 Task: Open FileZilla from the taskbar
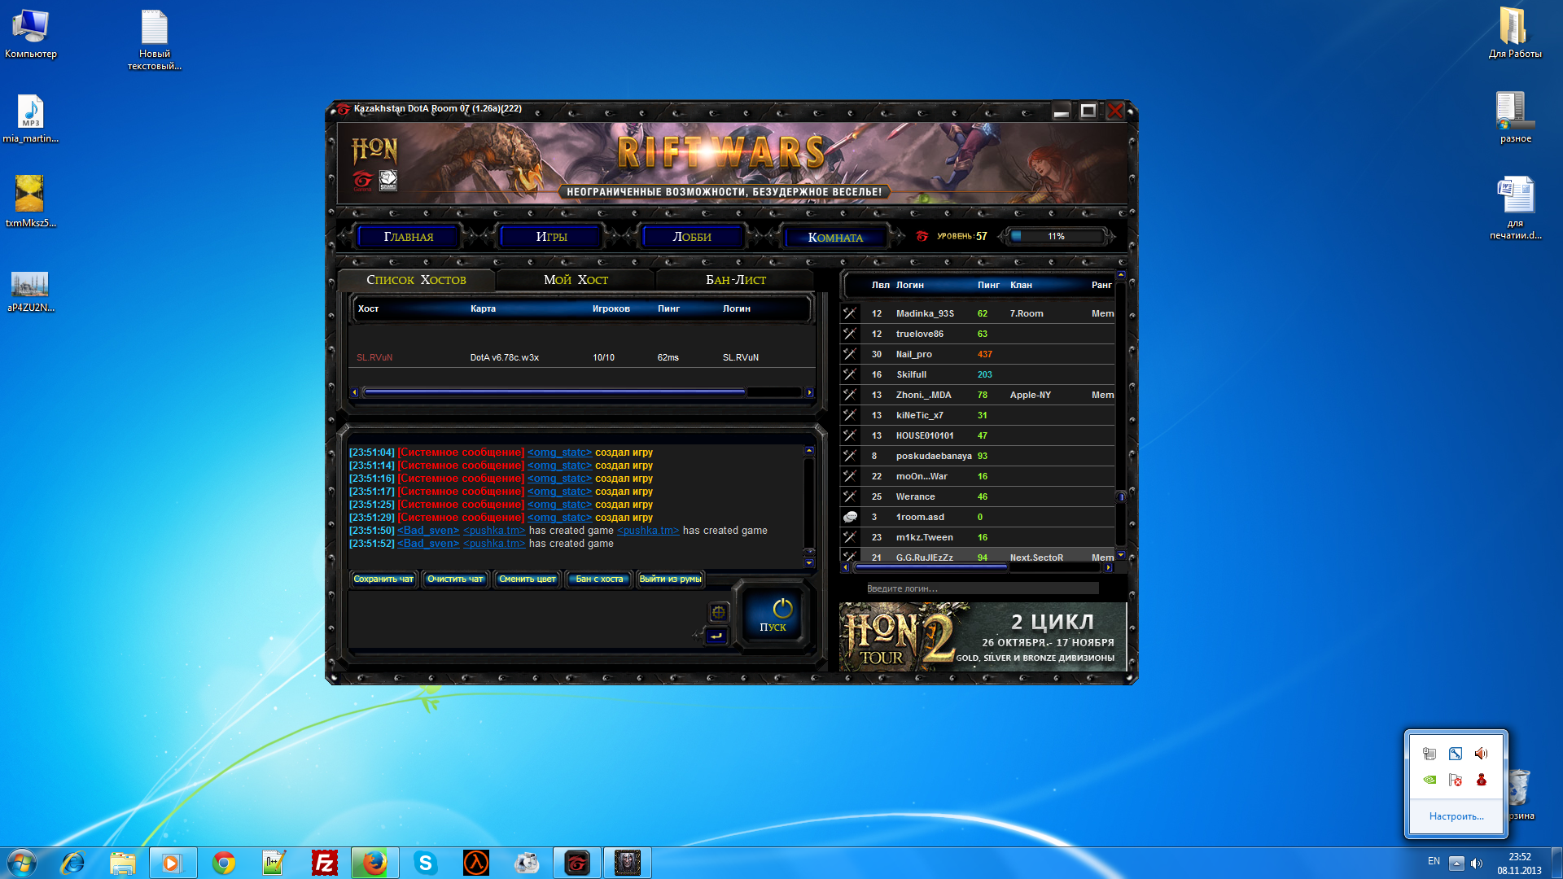tap(325, 863)
